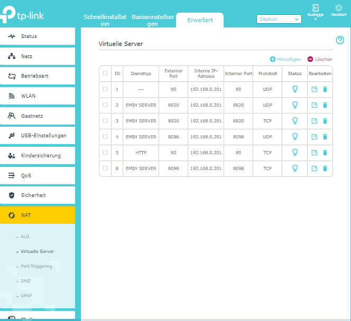
Task: Click the Neustart reboot icon
Action: click(x=339, y=8)
